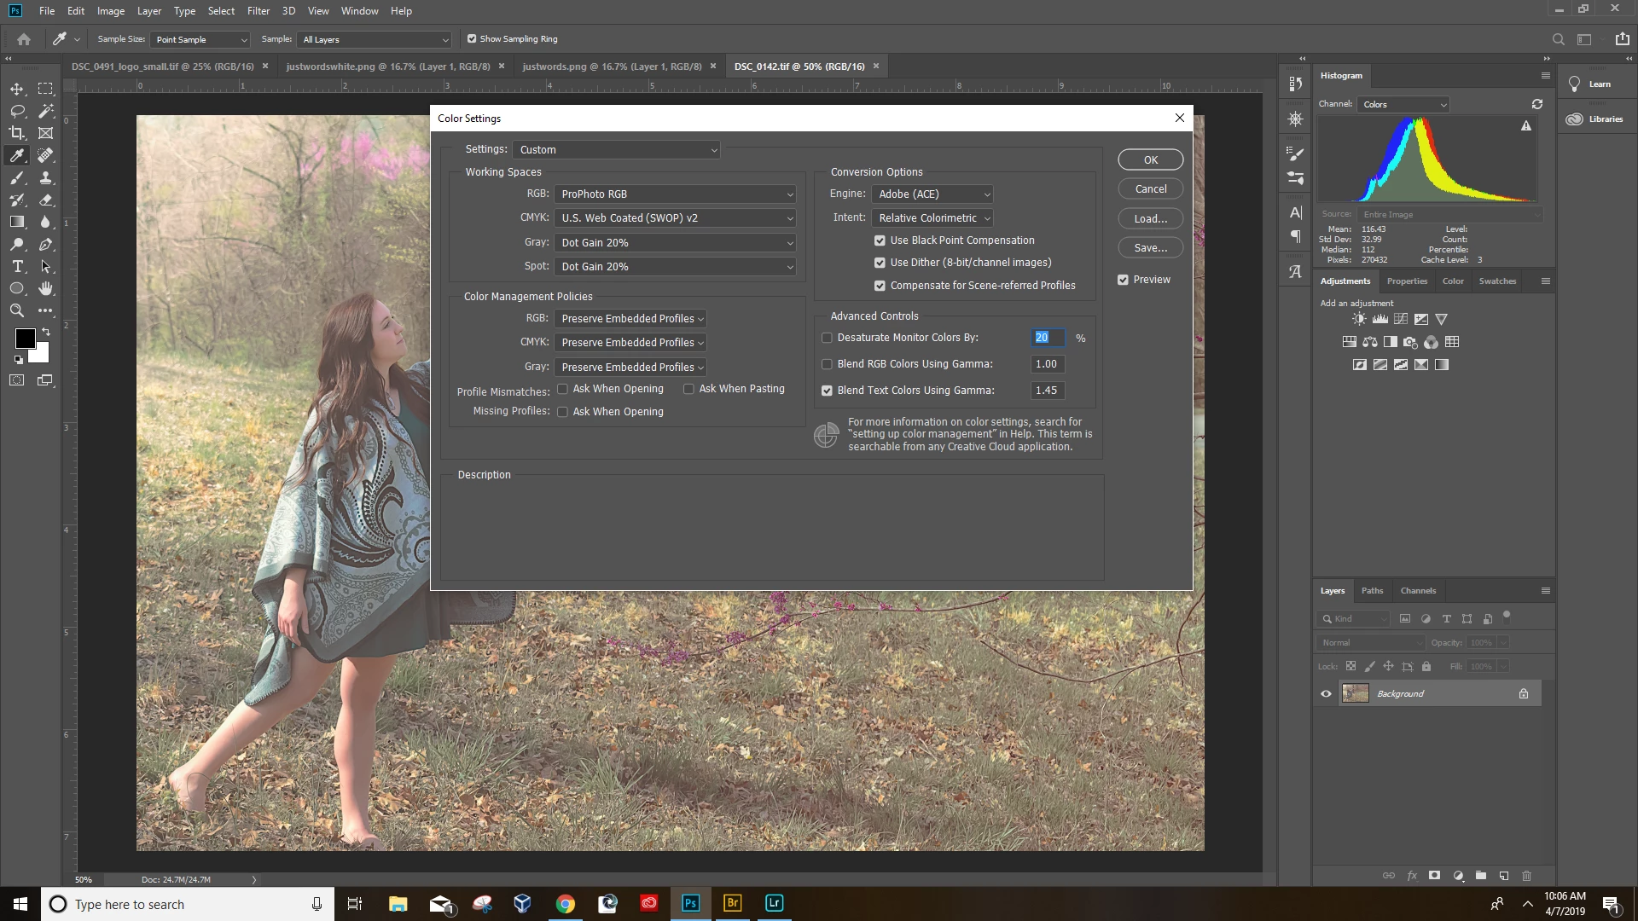The width and height of the screenshot is (1638, 921).
Task: Switch to the Channels tab
Action: tap(1417, 590)
